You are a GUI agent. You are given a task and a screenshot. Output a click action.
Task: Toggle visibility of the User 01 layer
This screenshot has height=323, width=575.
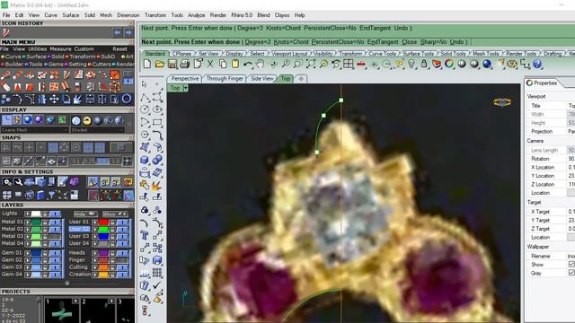point(122,222)
